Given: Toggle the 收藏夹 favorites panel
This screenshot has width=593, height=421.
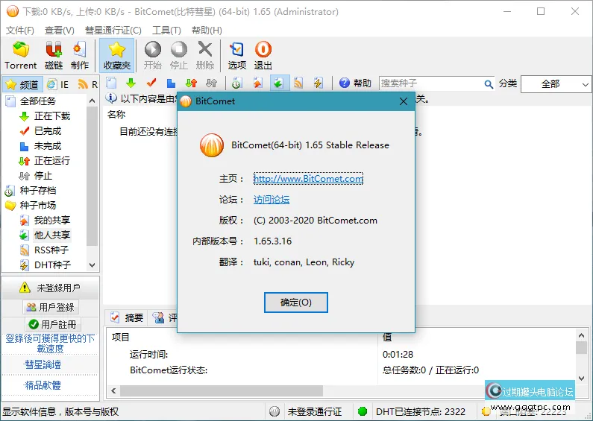Looking at the screenshot, I should [117, 56].
